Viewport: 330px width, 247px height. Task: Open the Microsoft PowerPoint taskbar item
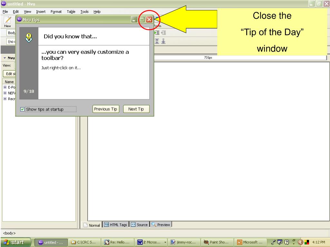pyautogui.click(x=250, y=242)
